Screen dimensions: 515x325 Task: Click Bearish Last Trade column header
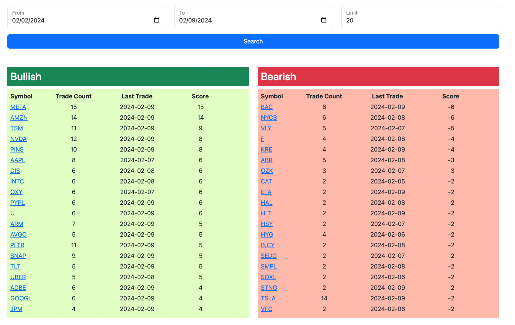(x=387, y=96)
